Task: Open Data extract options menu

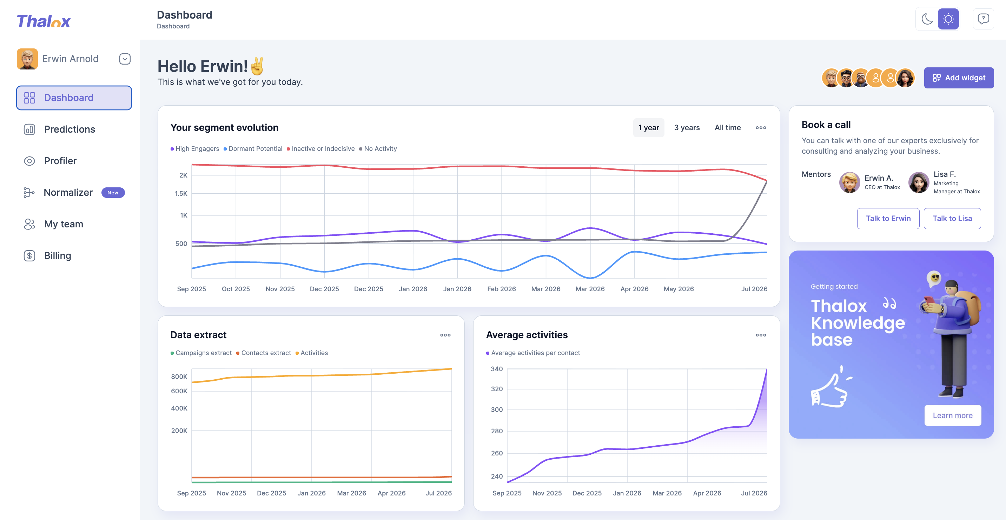Action: [445, 335]
